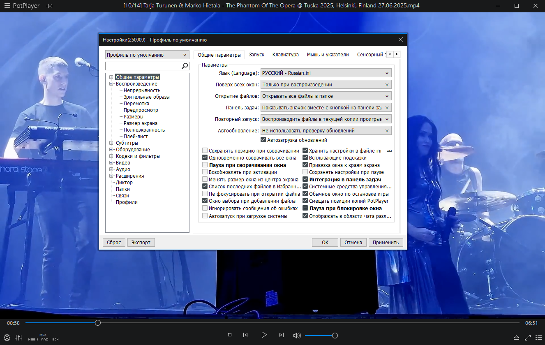Skip to the next track
This screenshot has height=345, width=545.
(282, 335)
